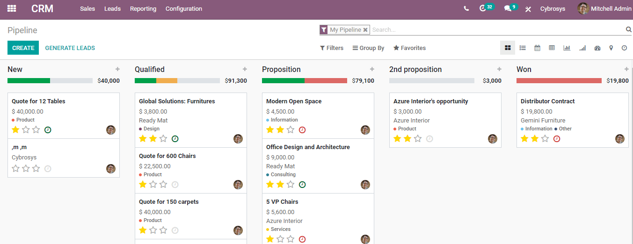Remove the My Pipeline filter facet
The height and width of the screenshot is (244, 633).
[x=365, y=29]
